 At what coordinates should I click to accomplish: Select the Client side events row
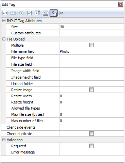pos(62,127)
